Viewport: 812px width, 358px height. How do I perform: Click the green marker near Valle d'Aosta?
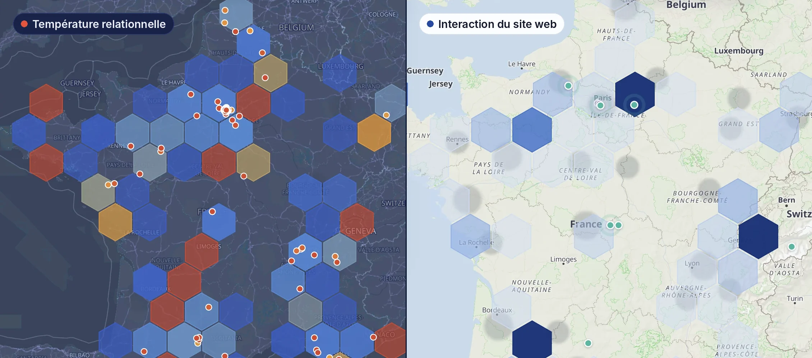(x=792, y=247)
